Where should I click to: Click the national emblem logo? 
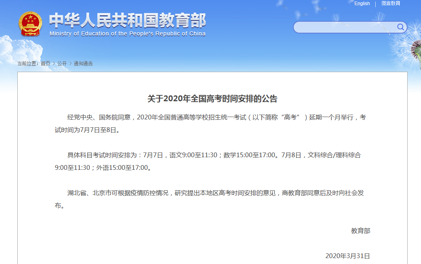[x=30, y=24]
